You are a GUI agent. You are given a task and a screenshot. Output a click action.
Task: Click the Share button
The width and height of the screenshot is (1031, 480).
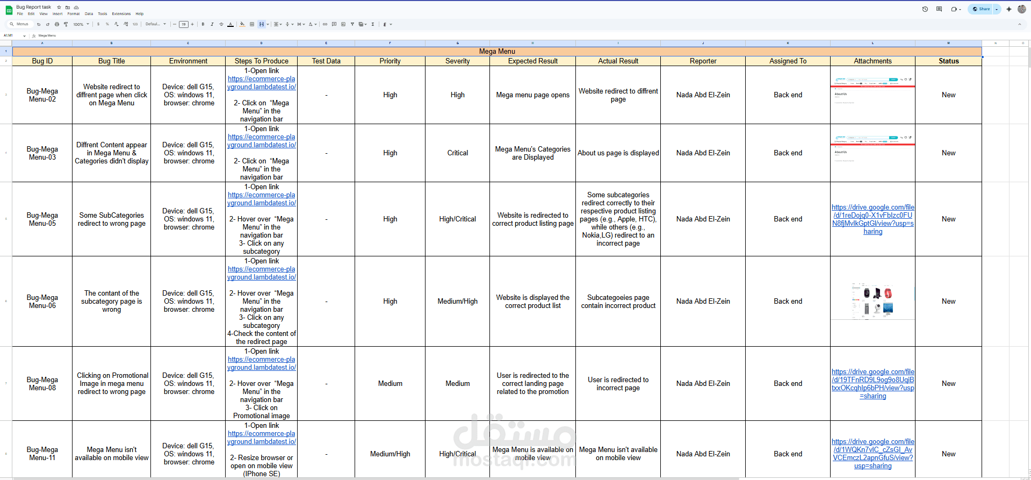981,9
